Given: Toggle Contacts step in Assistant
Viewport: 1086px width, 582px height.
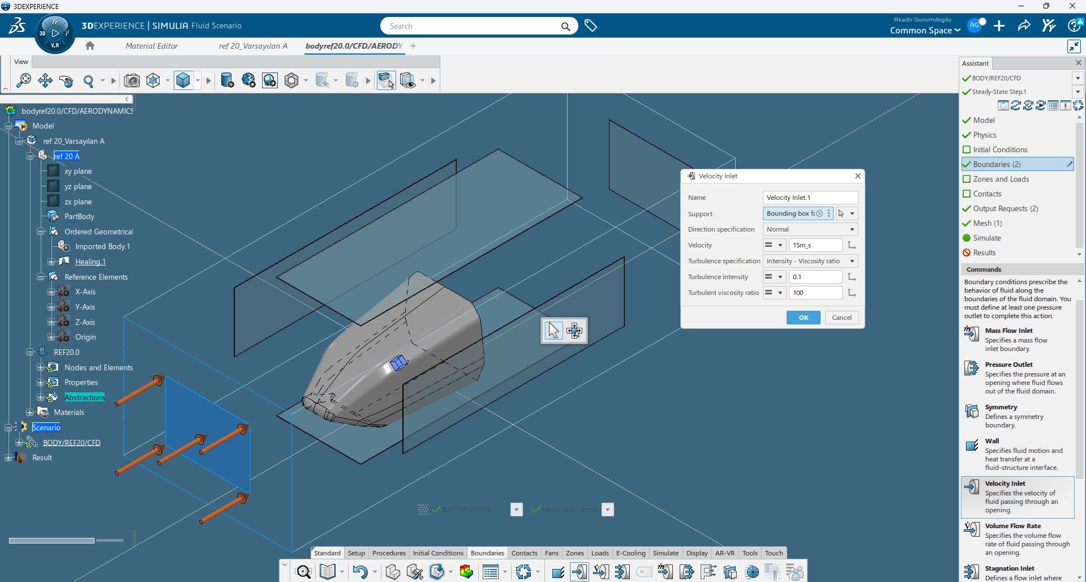Looking at the screenshot, I should pyautogui.click(x=967, y=194).
